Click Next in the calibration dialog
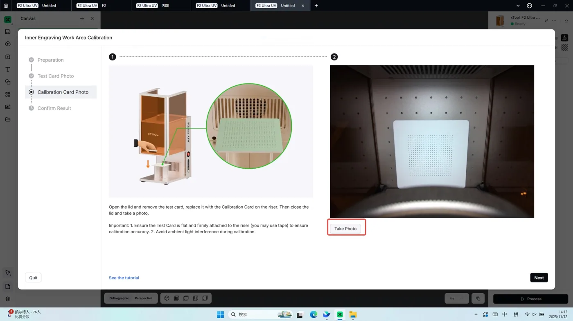Image resolution: width=573 pixels, height=321 pixels. (539, 278)
